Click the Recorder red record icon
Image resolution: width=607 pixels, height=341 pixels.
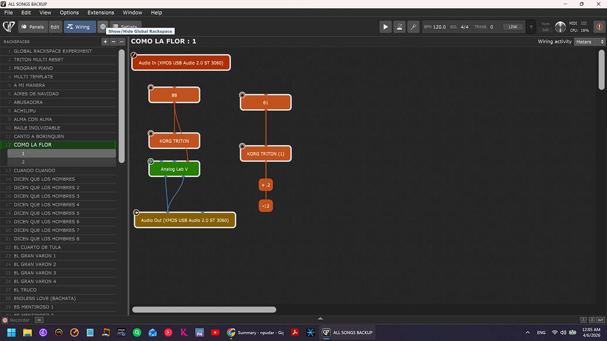pos(5,320)
